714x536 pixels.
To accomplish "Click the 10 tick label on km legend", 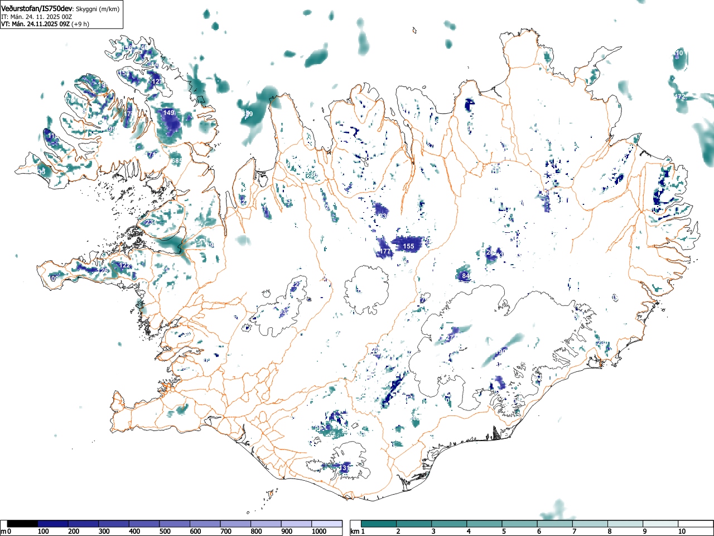I will coord(681,532).
